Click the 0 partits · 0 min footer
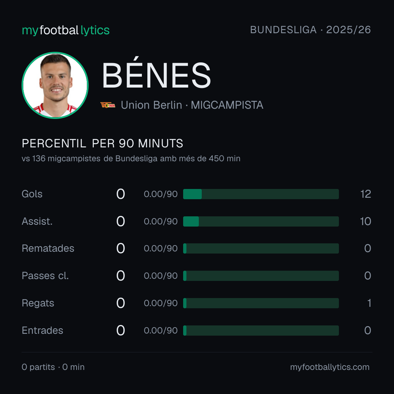Screen dimensions: 394x394 (53, 367)
